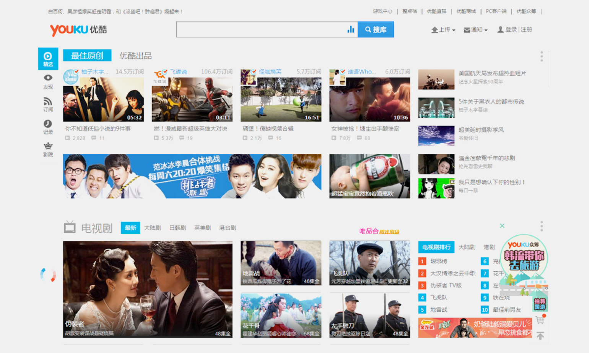This screenshot has width=589, height=353.
Task: Open the 伪装者 drama thumbnail
Action: click(x=148, y=289)
